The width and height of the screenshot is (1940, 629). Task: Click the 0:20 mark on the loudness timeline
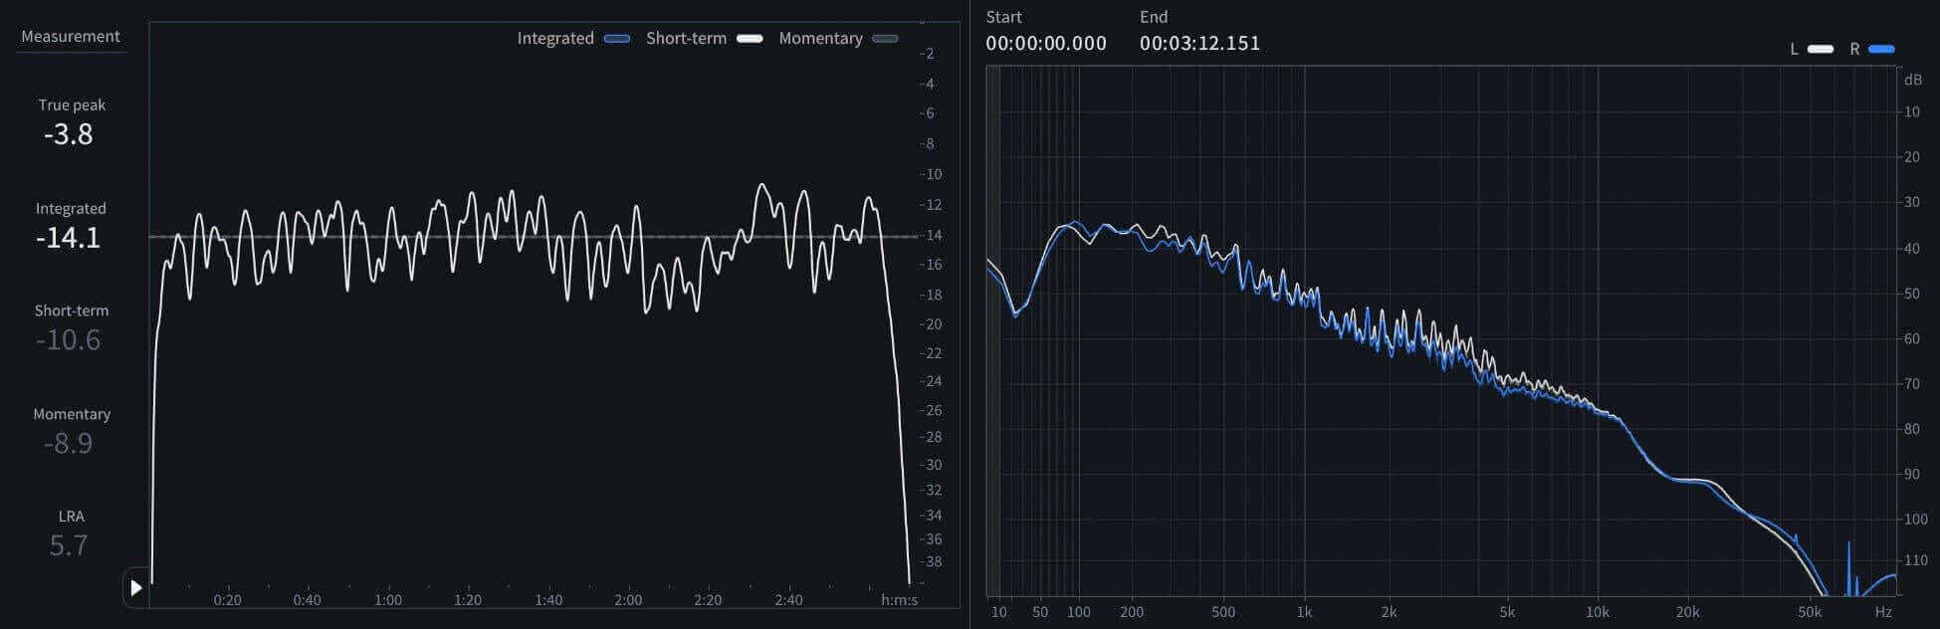coord(227,600)
